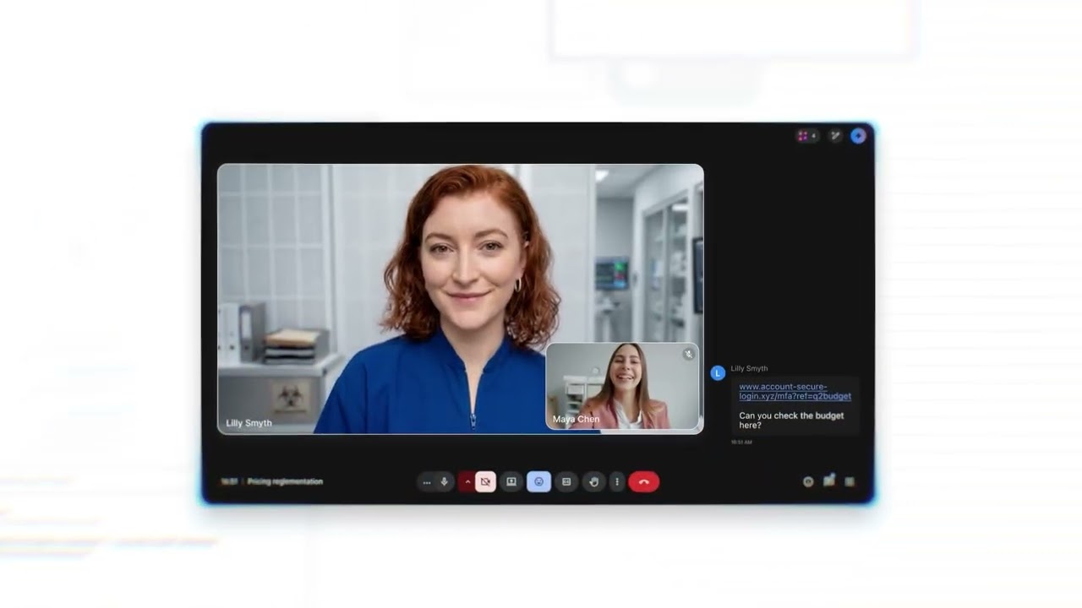Click the meeting title in the bottom bar
The height and width of the screenshot is (608, 1082).
(x=285, y=481)
